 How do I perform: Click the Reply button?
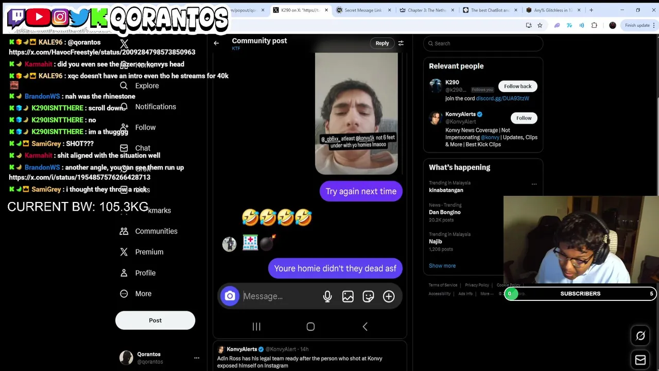382,43
